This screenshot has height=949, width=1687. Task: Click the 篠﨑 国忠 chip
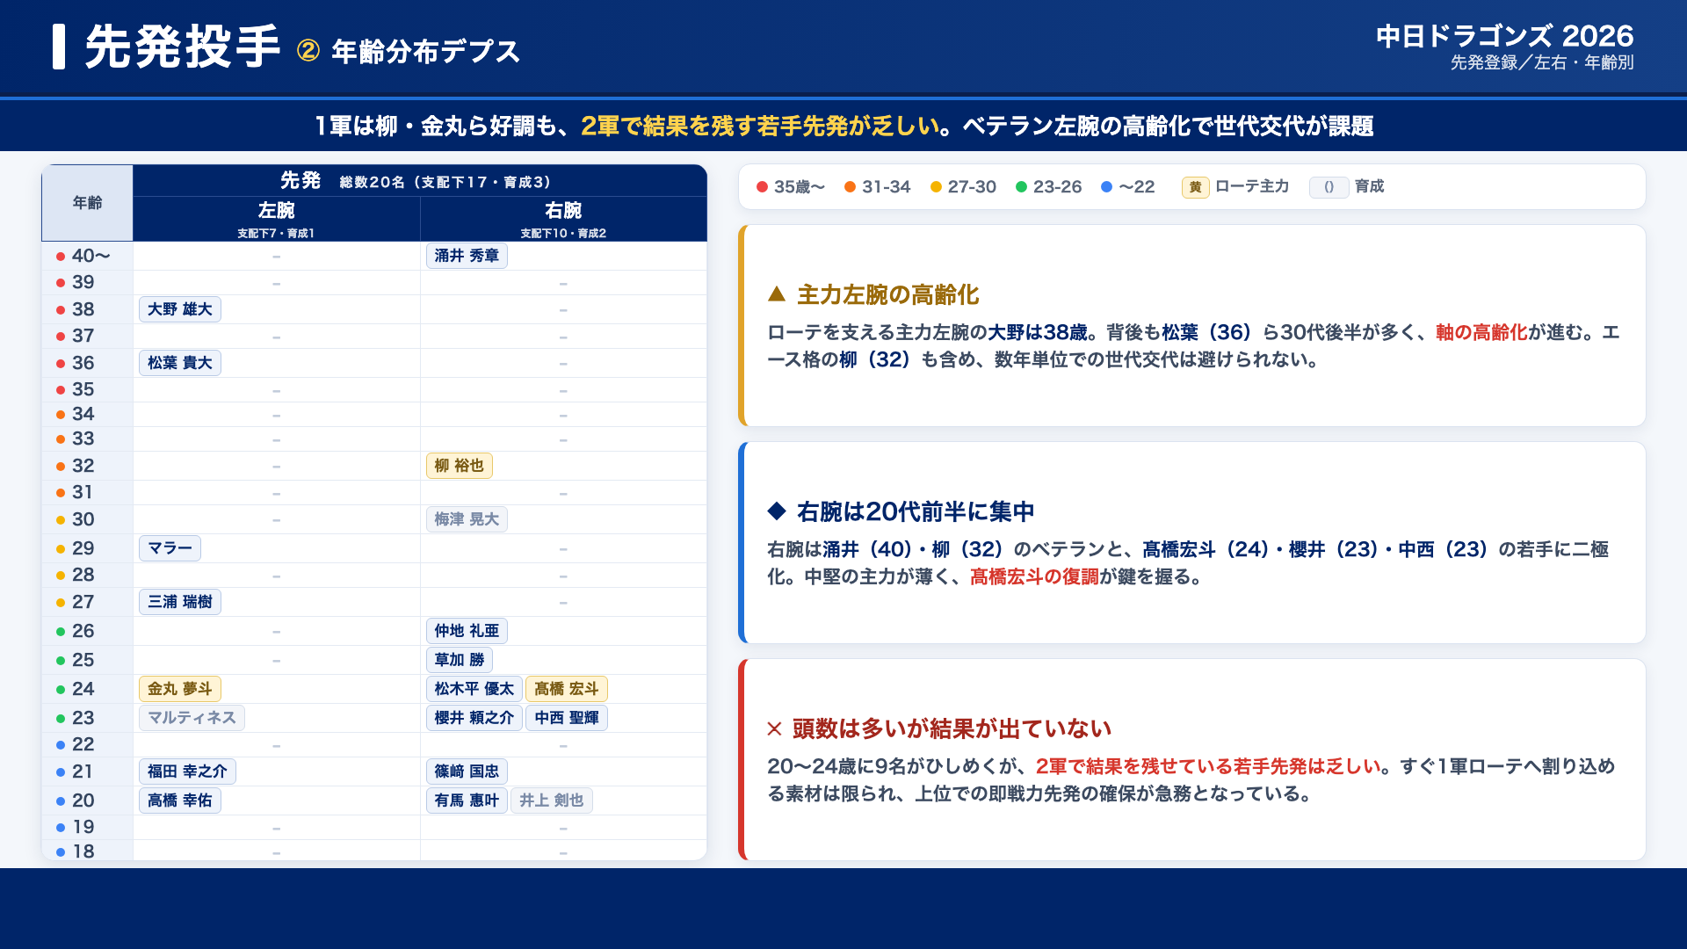pyautogui.click(x=467, y=772)
